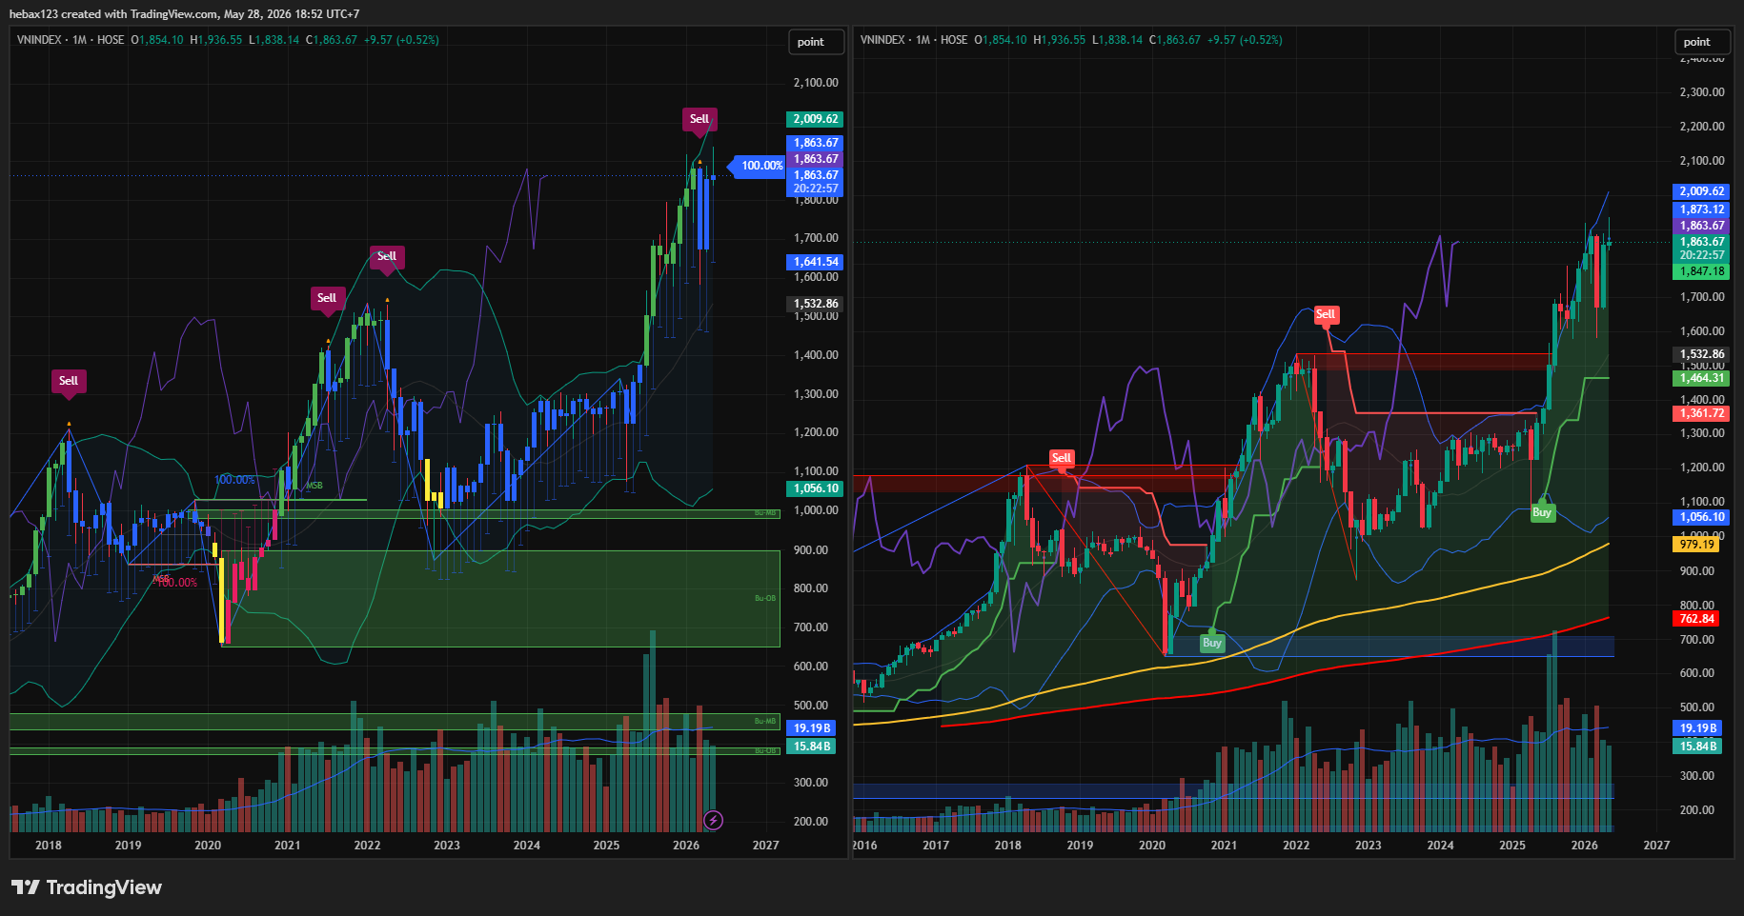Click the red 762.84 price label

point(1696,619)
